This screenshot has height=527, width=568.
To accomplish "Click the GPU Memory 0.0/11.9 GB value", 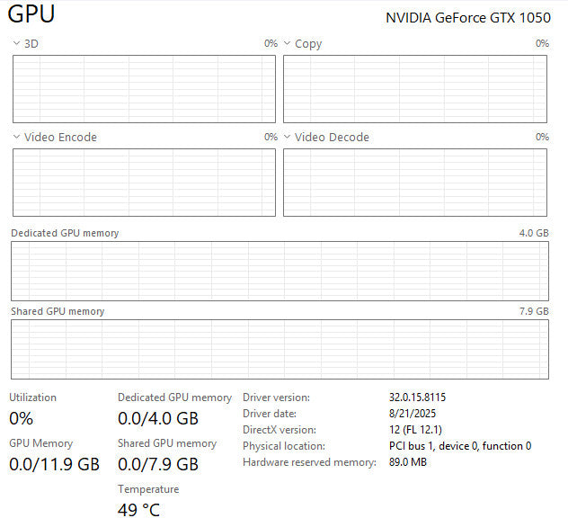I will [54, 464].
